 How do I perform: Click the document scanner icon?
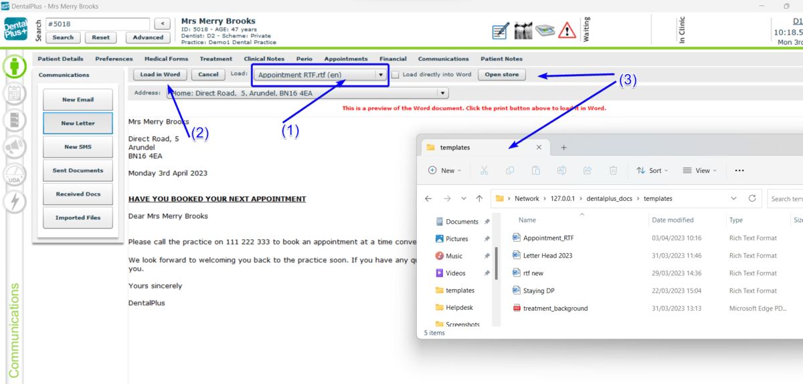pos(545,31)
